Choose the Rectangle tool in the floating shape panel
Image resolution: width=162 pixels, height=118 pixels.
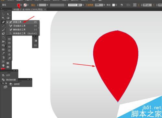(x=9, y=39)
